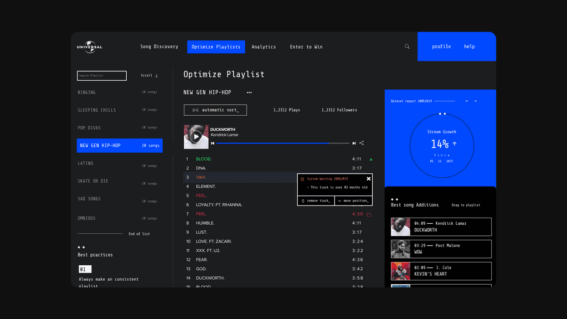Click the NEW GEN HIP-HOP playlist heading
This screenshot has height=319, width=567.
click(x=207, y=92)
